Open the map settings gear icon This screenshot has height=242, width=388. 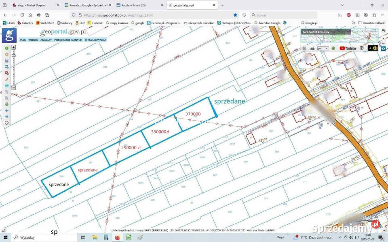pyautogui.click(x=6, y=122)
